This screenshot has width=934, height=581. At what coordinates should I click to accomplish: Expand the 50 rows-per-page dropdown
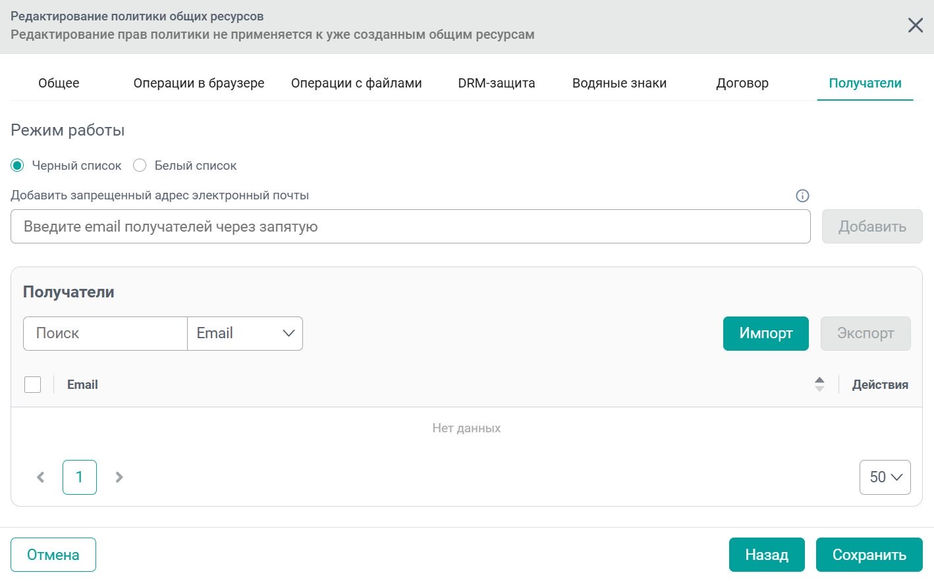pos(885,477)
